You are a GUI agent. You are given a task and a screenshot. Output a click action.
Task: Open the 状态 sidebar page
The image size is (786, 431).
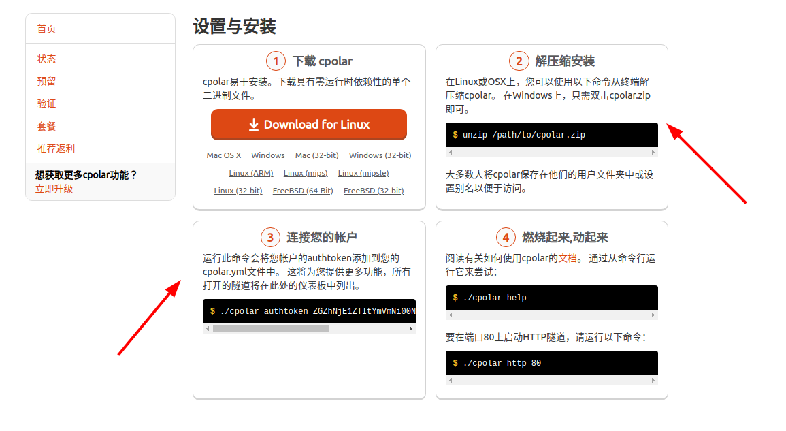point(47,59)
